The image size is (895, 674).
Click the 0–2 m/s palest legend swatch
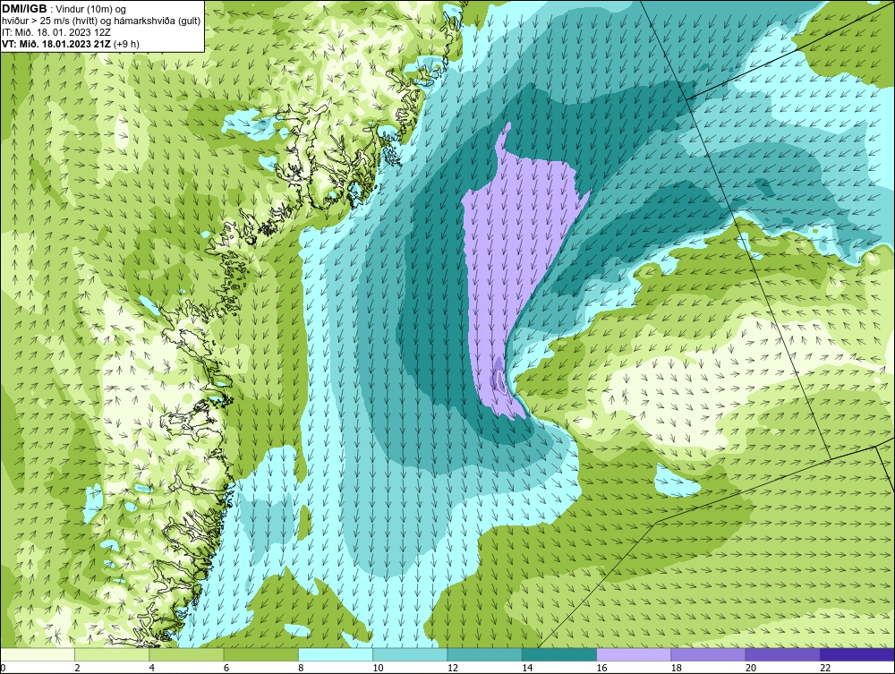point(37,654)
